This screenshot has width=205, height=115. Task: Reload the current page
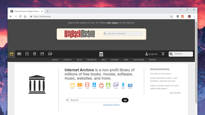tap(20, 17)
